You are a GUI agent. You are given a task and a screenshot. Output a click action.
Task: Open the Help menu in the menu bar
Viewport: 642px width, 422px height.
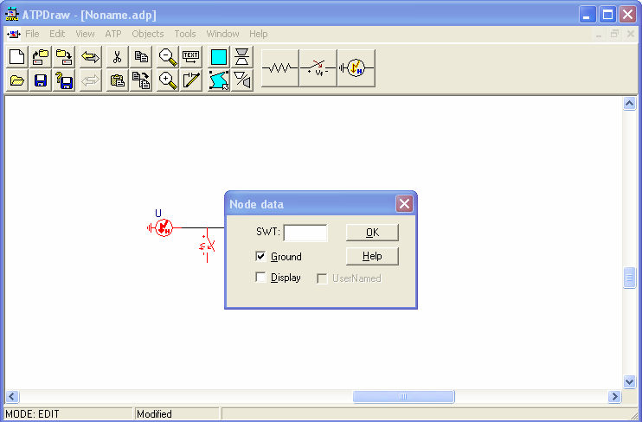pyautogui.click(x=259, y=34)
